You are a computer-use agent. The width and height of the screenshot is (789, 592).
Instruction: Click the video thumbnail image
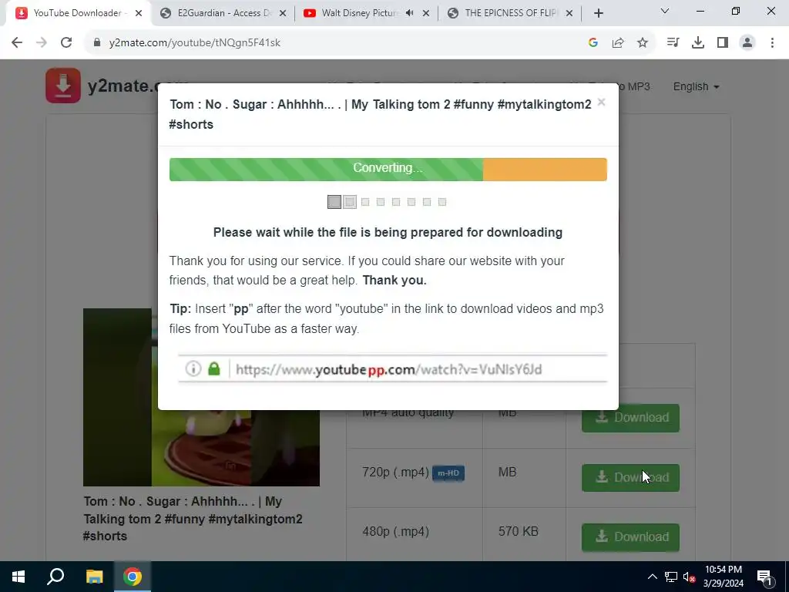(x=201, y=397)
